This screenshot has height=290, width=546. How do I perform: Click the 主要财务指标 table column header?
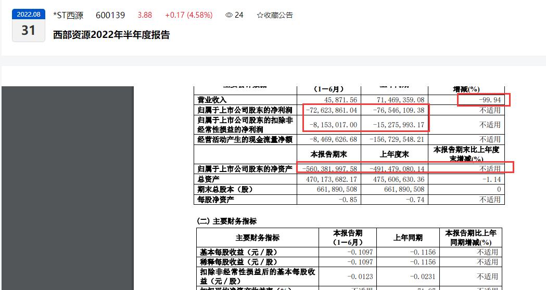(x=257, y=238)
